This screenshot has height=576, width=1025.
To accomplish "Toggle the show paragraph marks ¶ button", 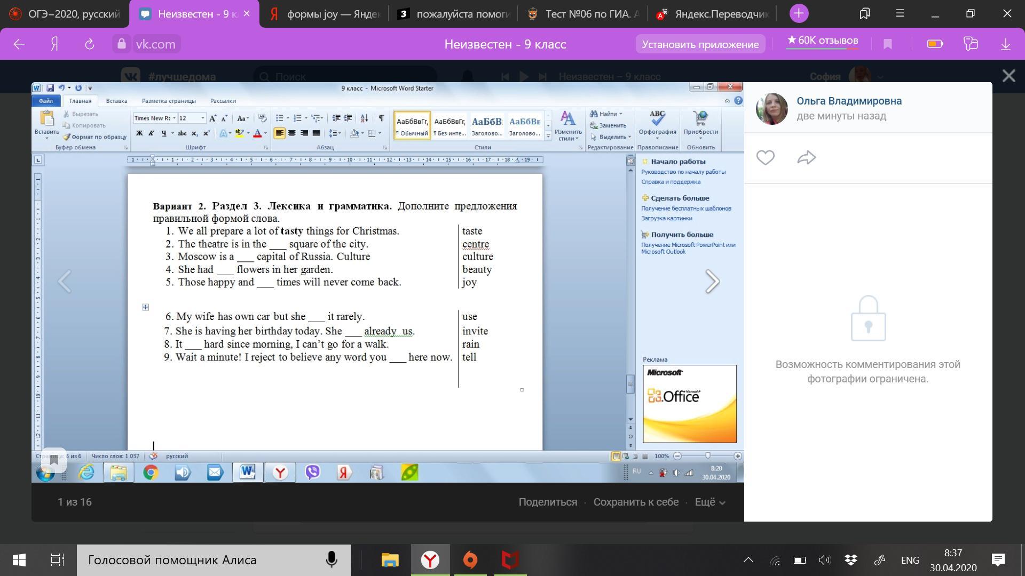I will 381,118.
